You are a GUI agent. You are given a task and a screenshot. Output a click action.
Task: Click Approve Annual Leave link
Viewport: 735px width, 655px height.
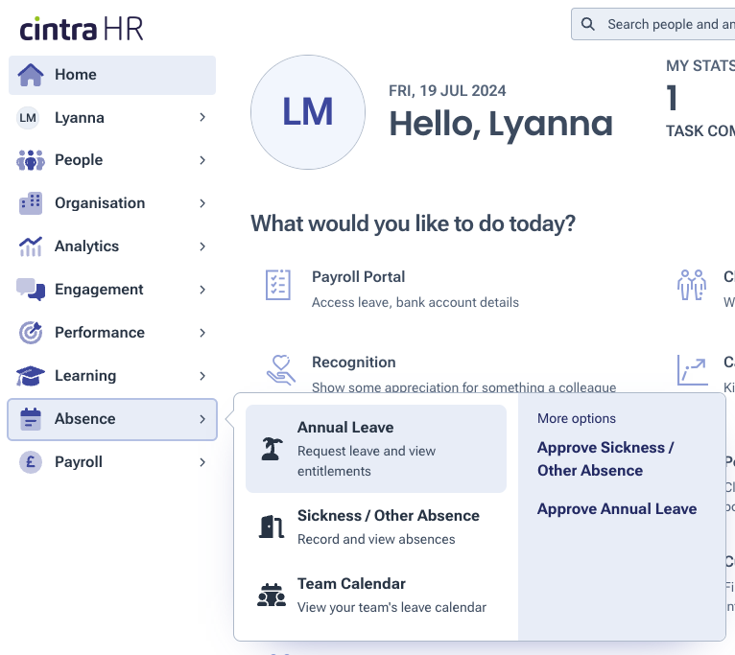[x=617, y=509]
